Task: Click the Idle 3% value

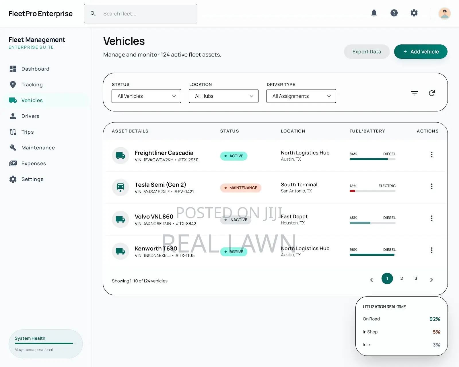Action: pos(436,345)
